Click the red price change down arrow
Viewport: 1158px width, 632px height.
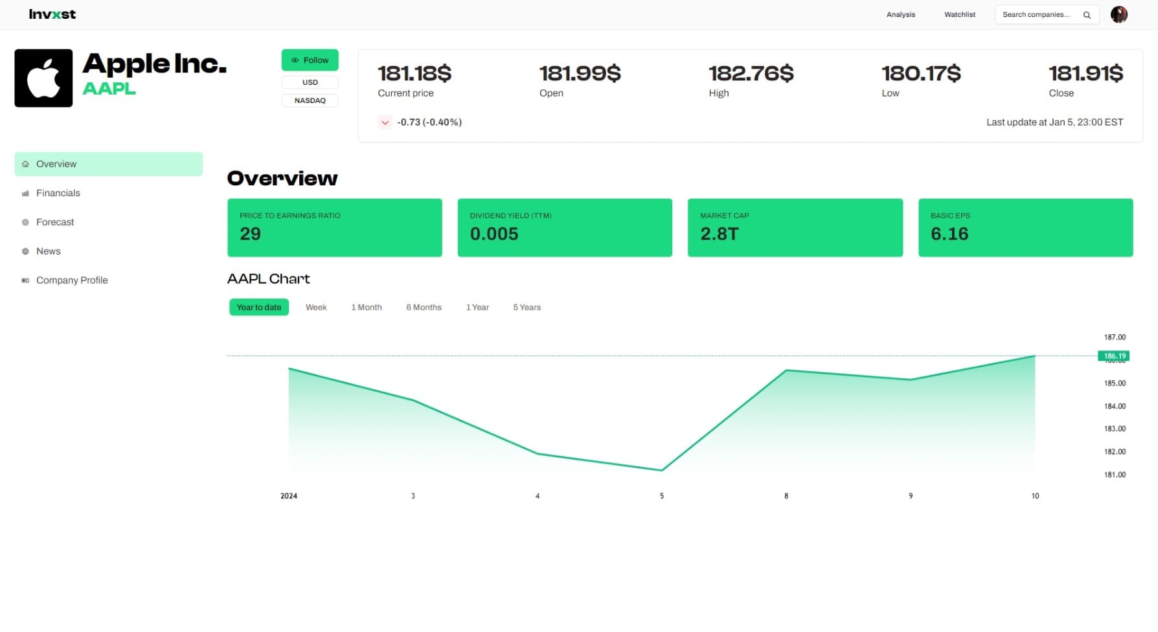(385, 122)
